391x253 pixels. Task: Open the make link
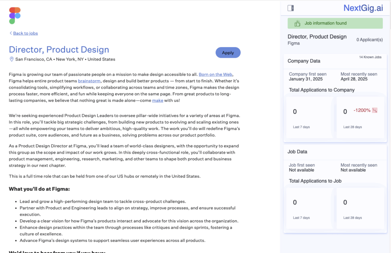[x=158, y=100]
